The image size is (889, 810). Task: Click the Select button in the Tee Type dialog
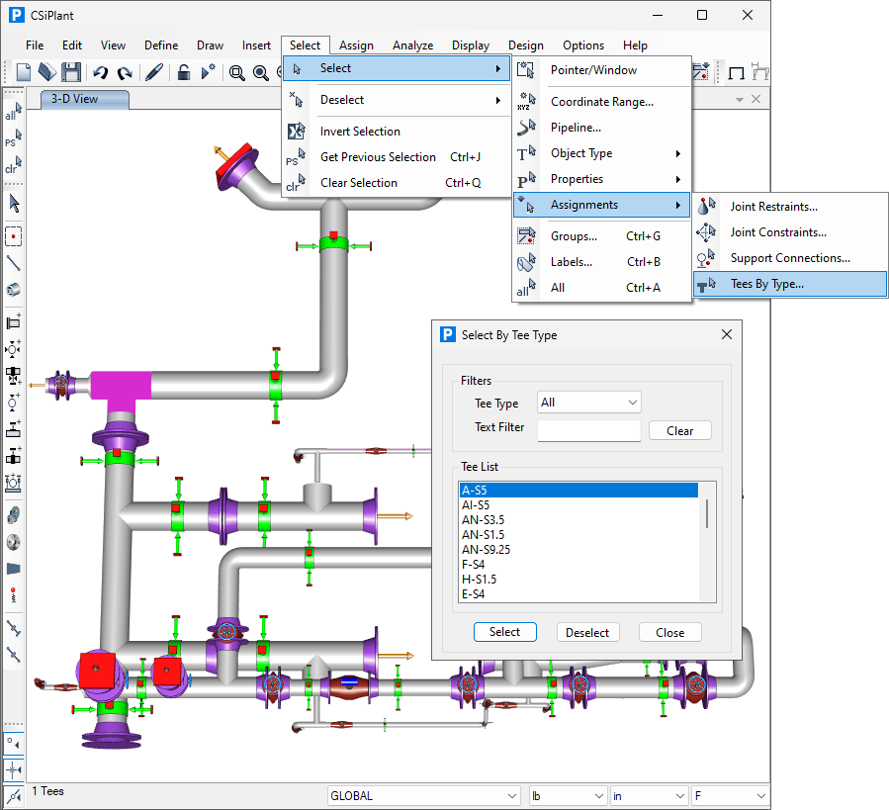(x=504, y=632)
